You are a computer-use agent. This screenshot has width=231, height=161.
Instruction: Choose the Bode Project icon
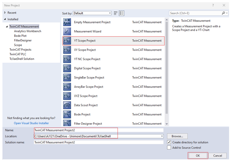click(67, 115)
